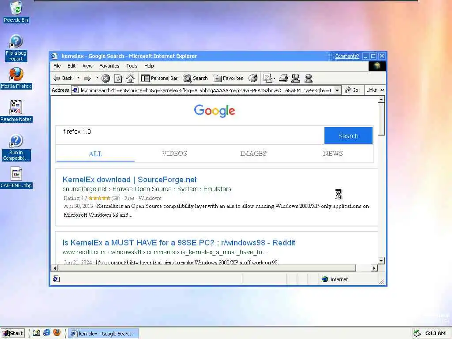The height and width of the screenshot is (339, 452).
Task: Open the File menu
Action: pos(57,66)
